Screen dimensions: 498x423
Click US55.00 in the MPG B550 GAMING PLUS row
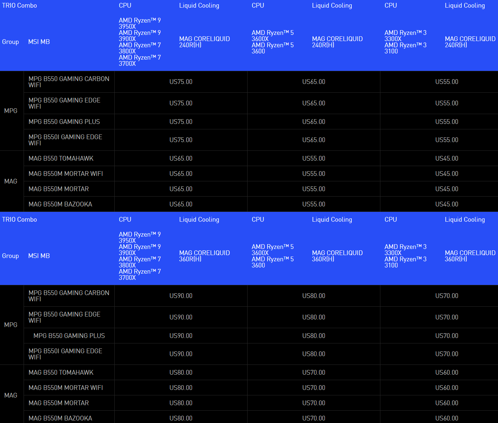click(446, 122)
